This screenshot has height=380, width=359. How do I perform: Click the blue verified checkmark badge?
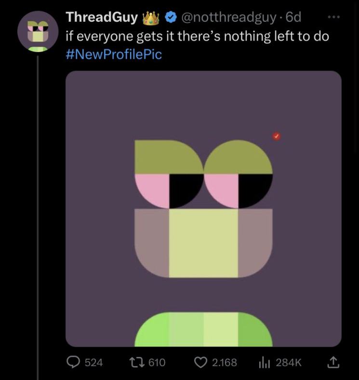click(x=170, y=17)
